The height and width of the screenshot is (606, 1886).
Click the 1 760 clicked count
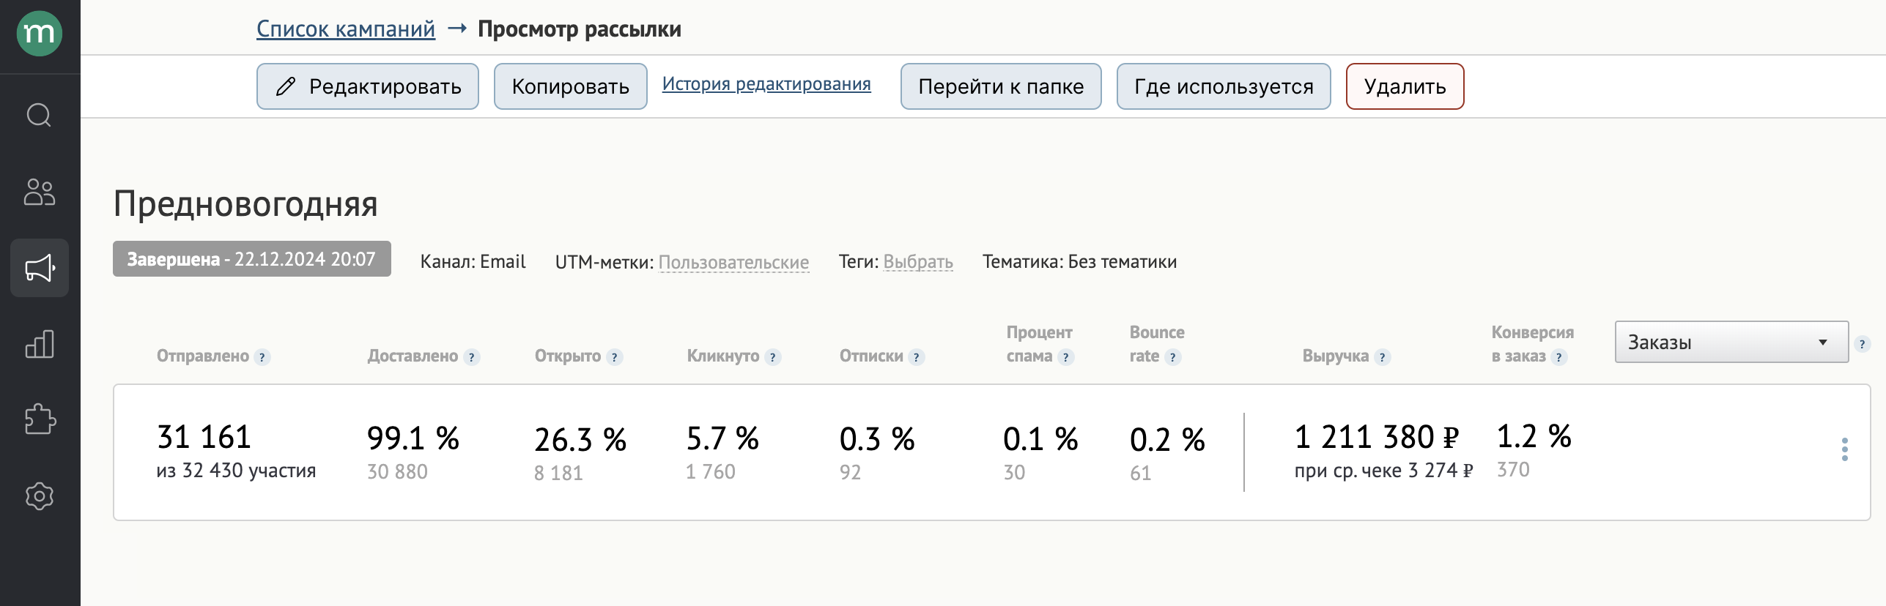711,472
